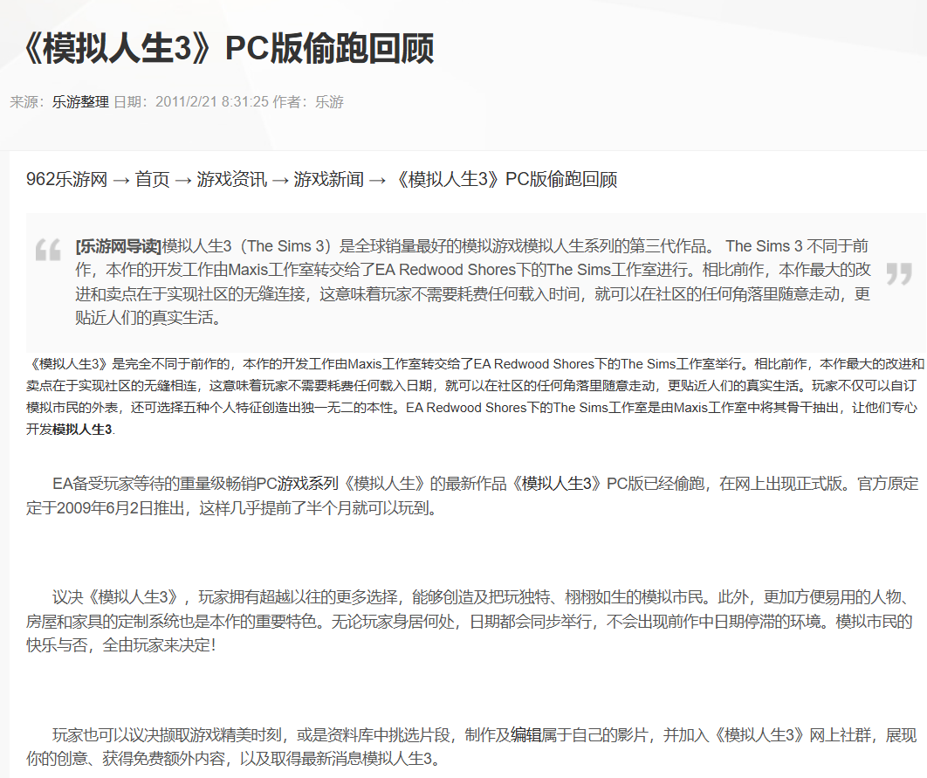Go to 962乐游网 in the breadcrumb

tap(67, 178)
